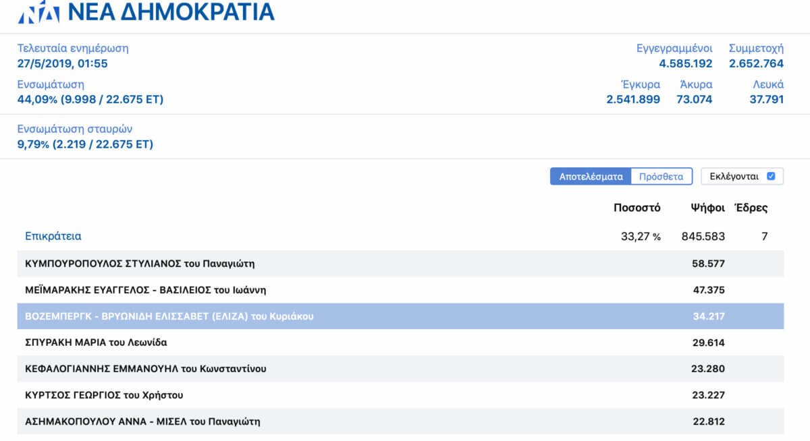Click the 23.227 votes value

[x=708, y=395]
